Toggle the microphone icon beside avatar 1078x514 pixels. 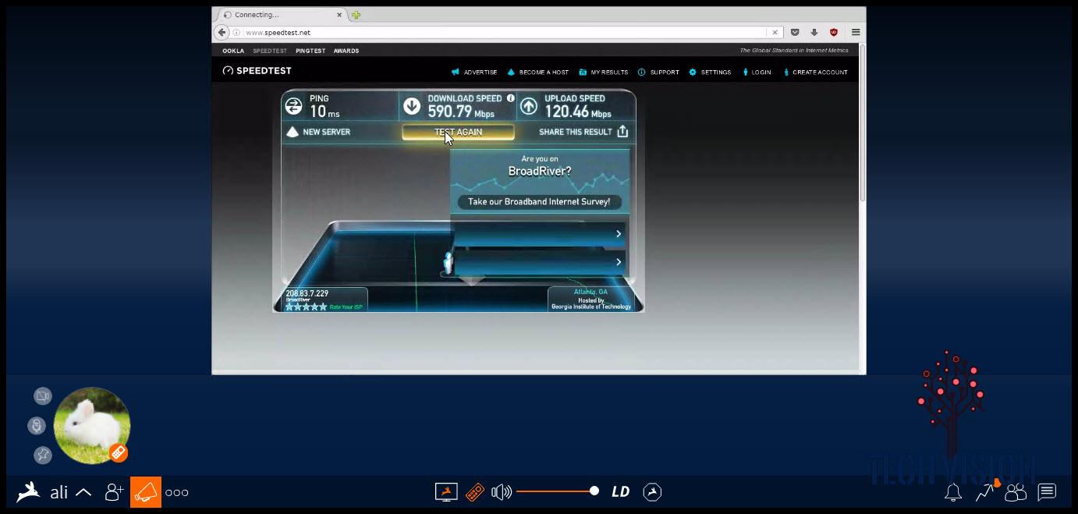tap(37, 426)
